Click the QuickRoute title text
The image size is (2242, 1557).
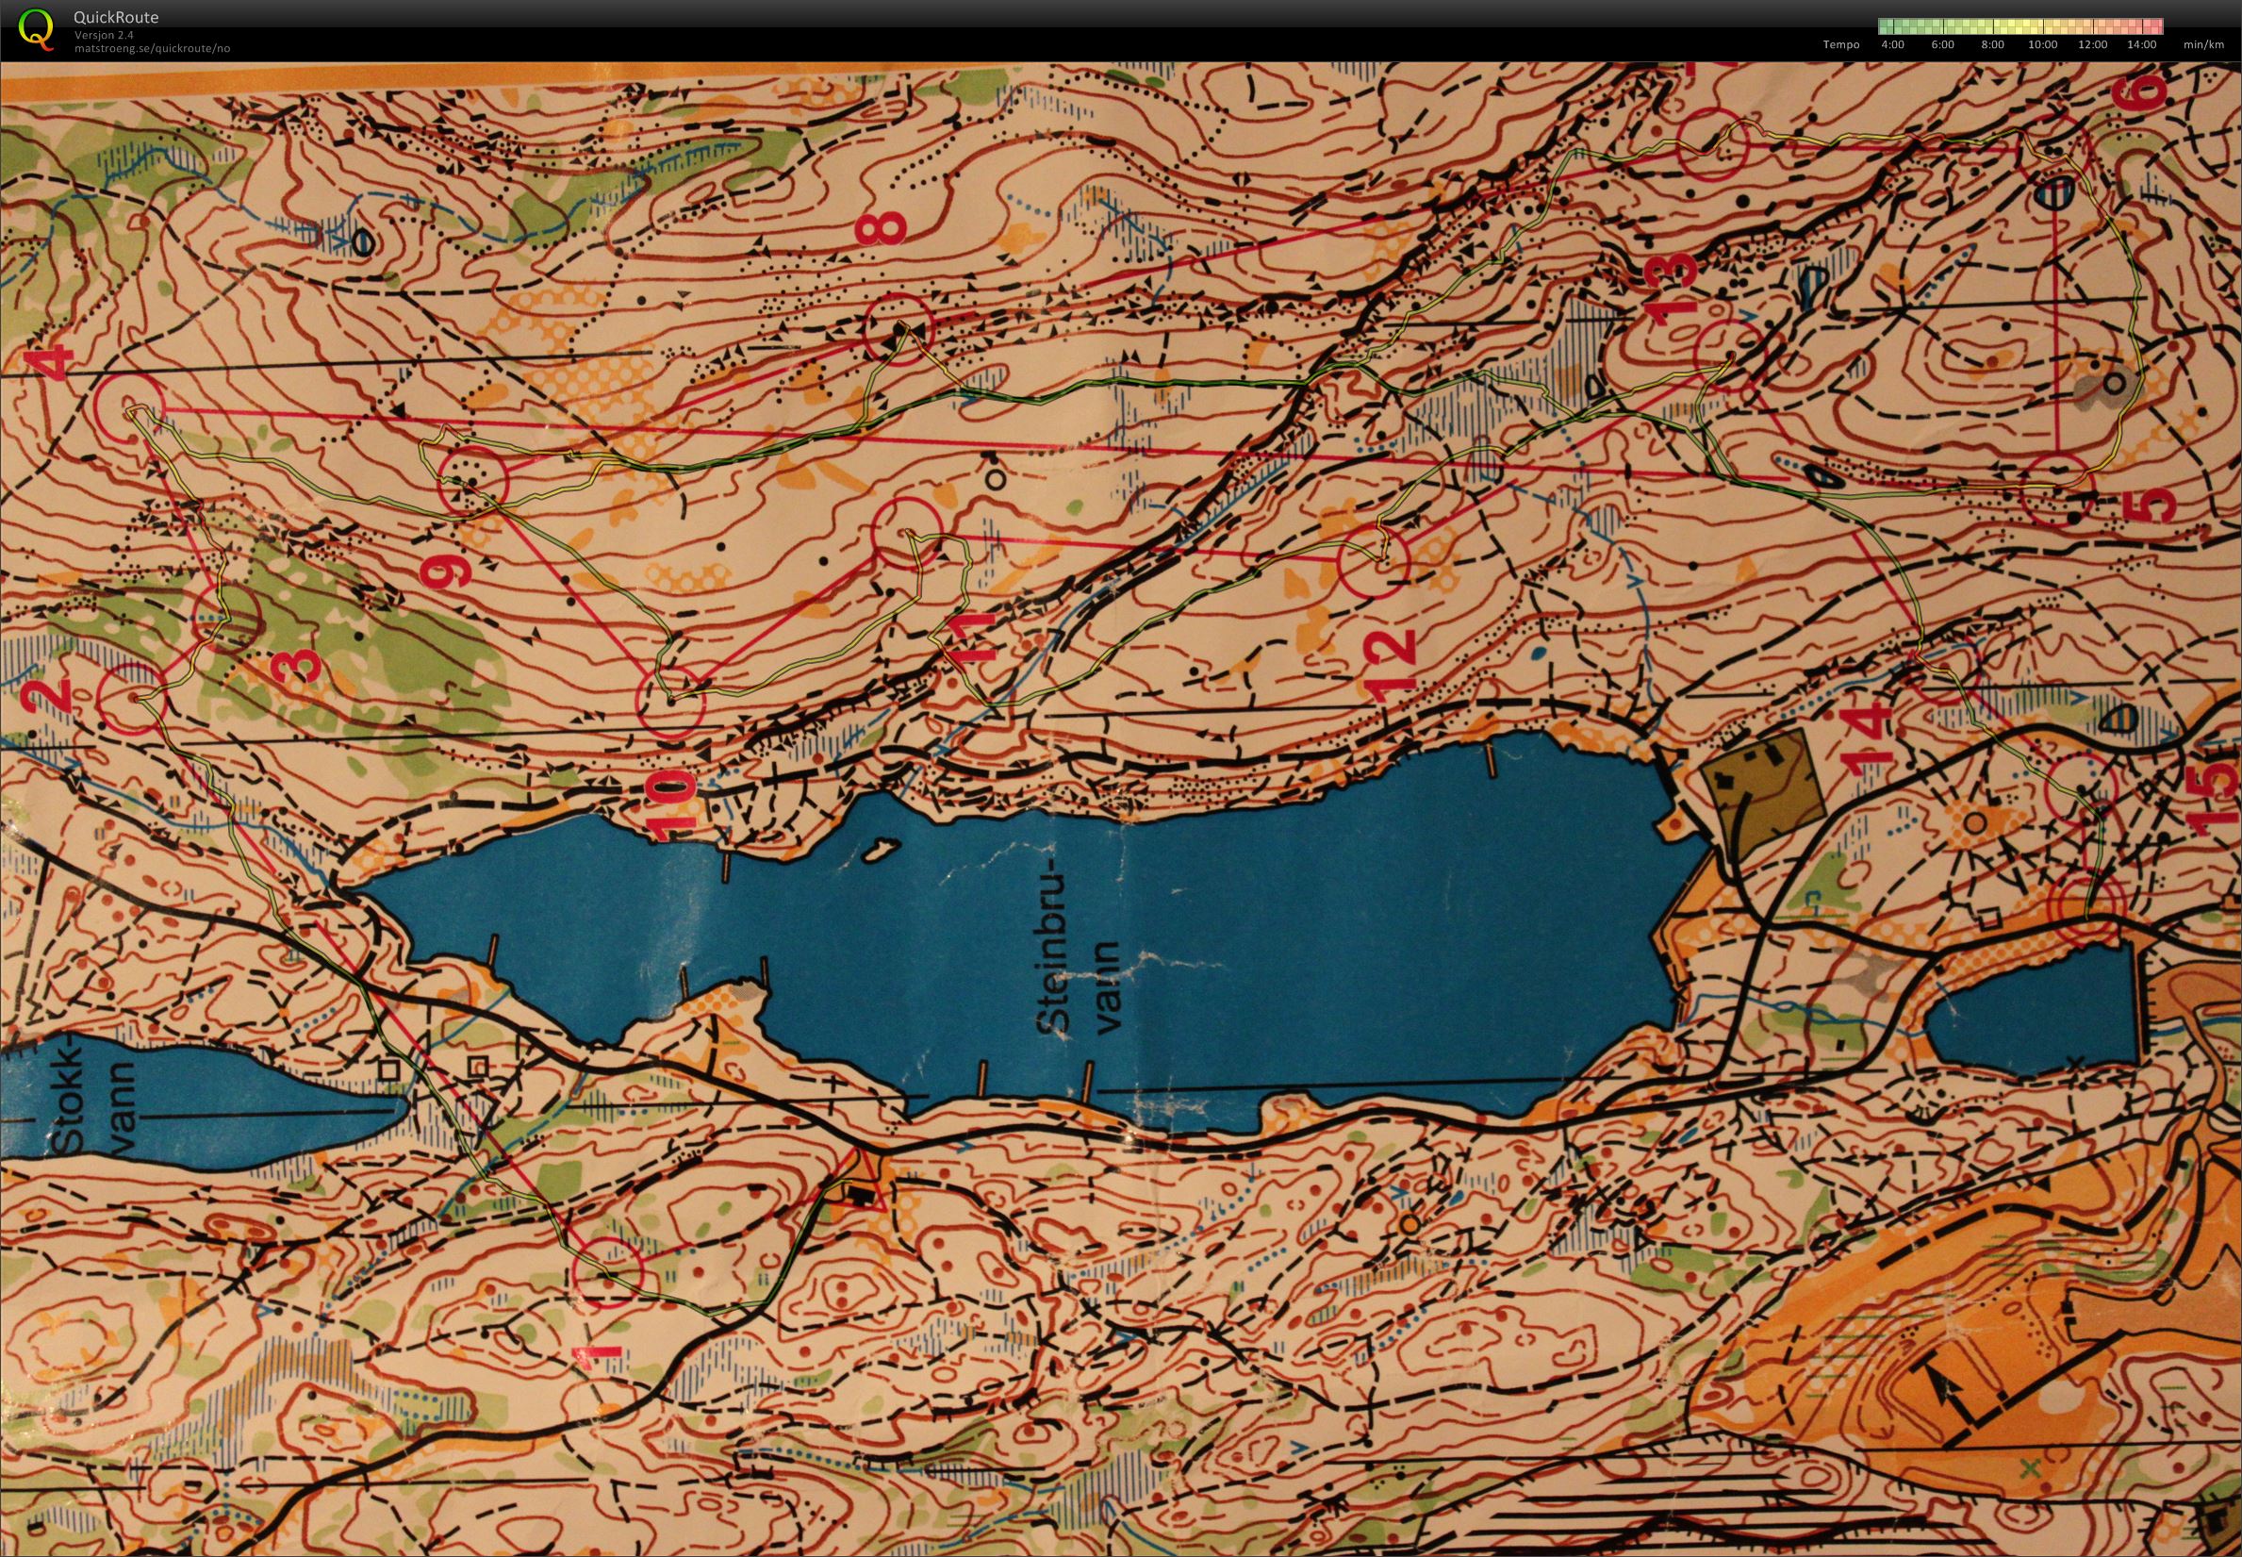pos(116,17)
